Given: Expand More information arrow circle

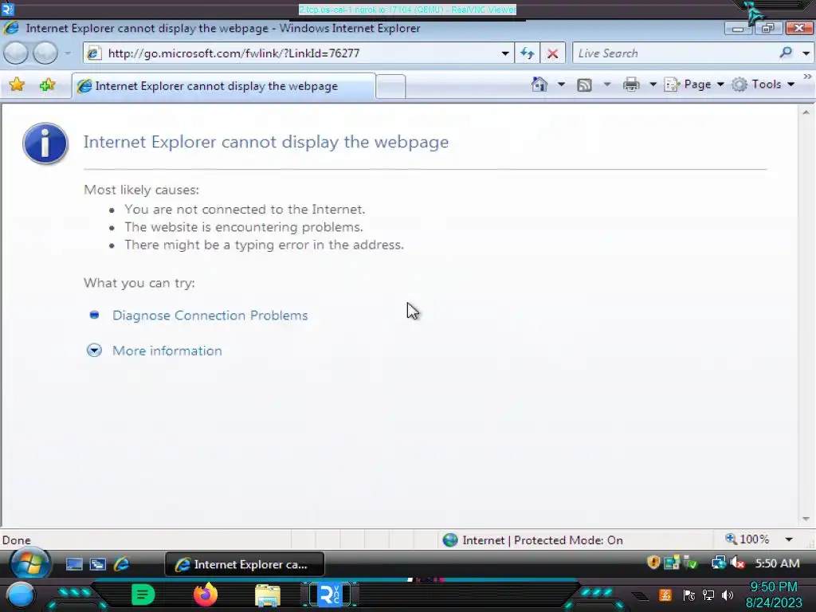Looking at the screenshot, I should [x=94, y=351].
